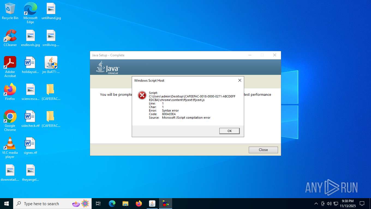The height and width of the screenshot is (209, 371).
Task: Open the lower {CAFEEFAC folder beside sidecheck.rtf
Action: (51, 119)
